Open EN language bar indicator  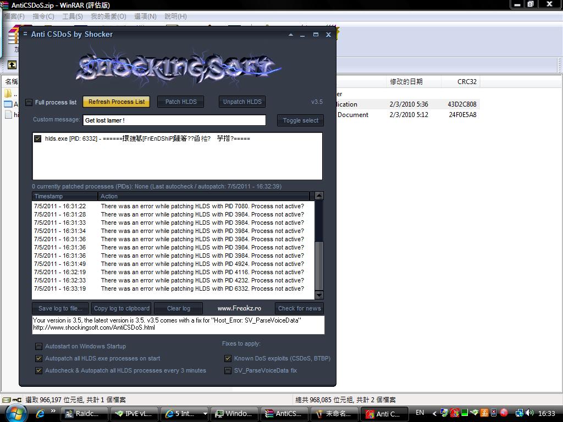[420, 413]
